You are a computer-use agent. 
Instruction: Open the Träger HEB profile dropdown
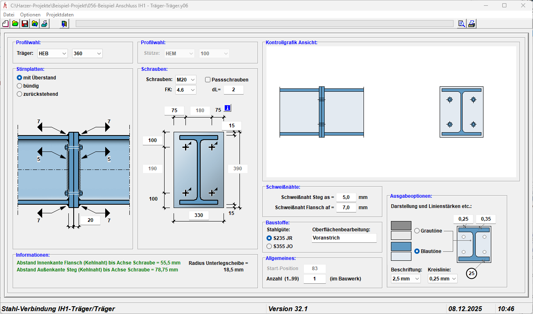(52, 54)
